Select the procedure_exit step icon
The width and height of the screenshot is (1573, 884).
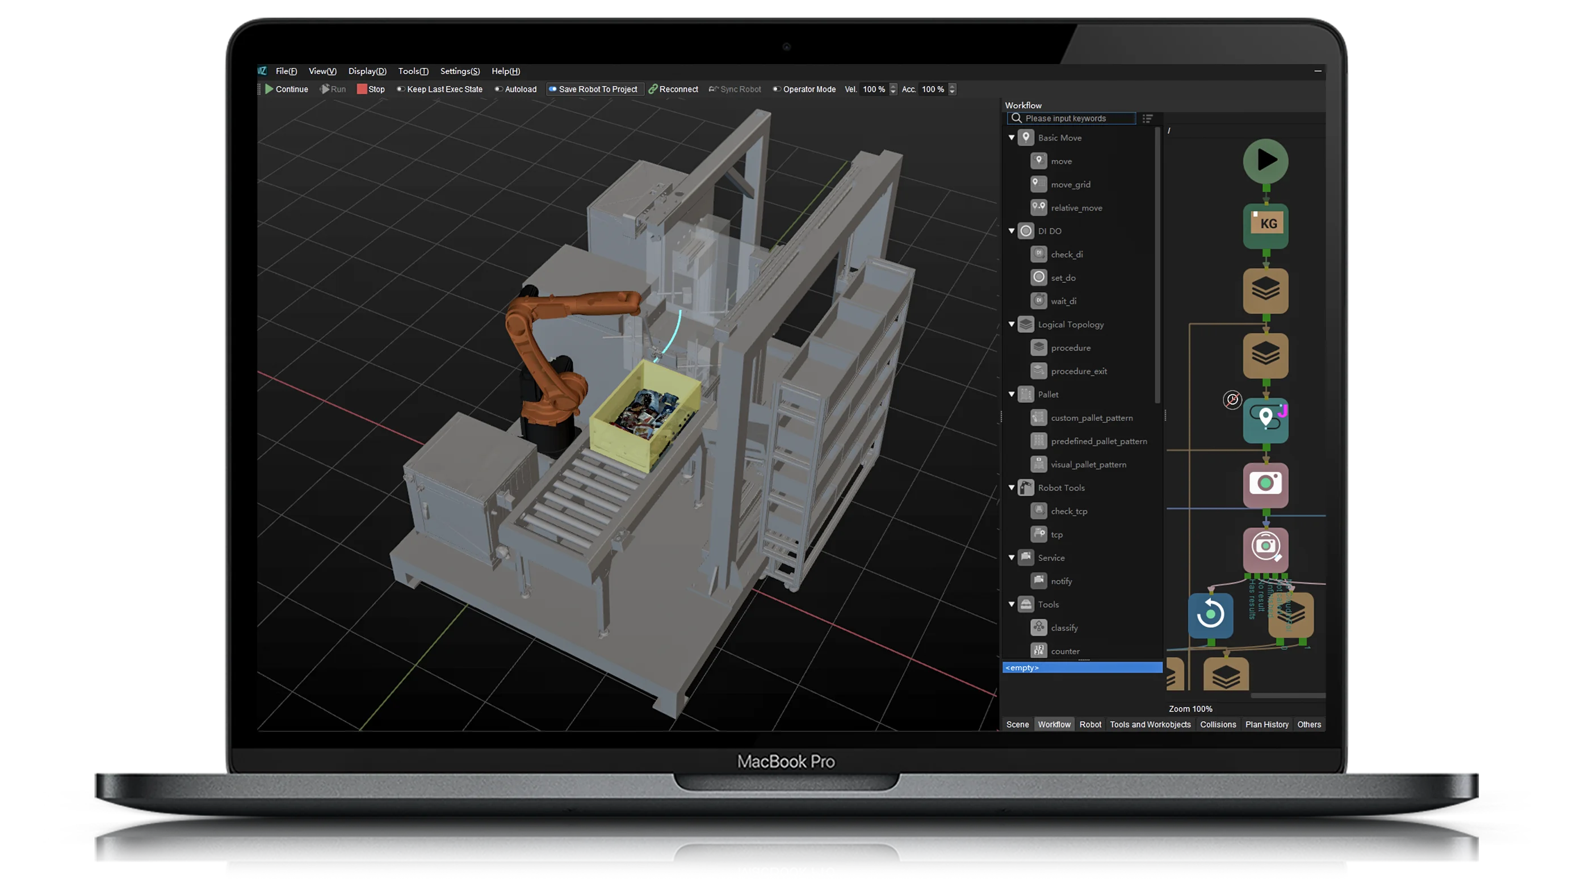1039,371
